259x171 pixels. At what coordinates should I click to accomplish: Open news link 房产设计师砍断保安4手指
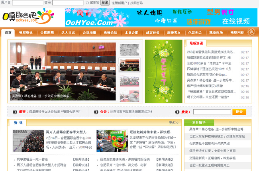coord(205,86)
